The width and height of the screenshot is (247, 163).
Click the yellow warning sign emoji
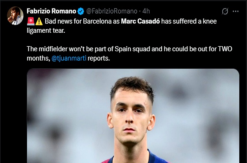click(x=39, y=21)
